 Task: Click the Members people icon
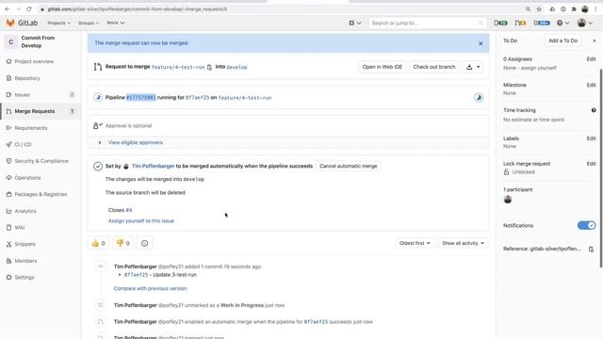8,261
